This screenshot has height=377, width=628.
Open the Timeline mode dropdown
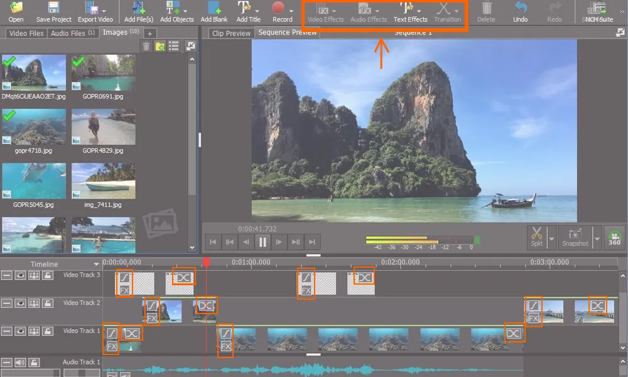(96, 264)
